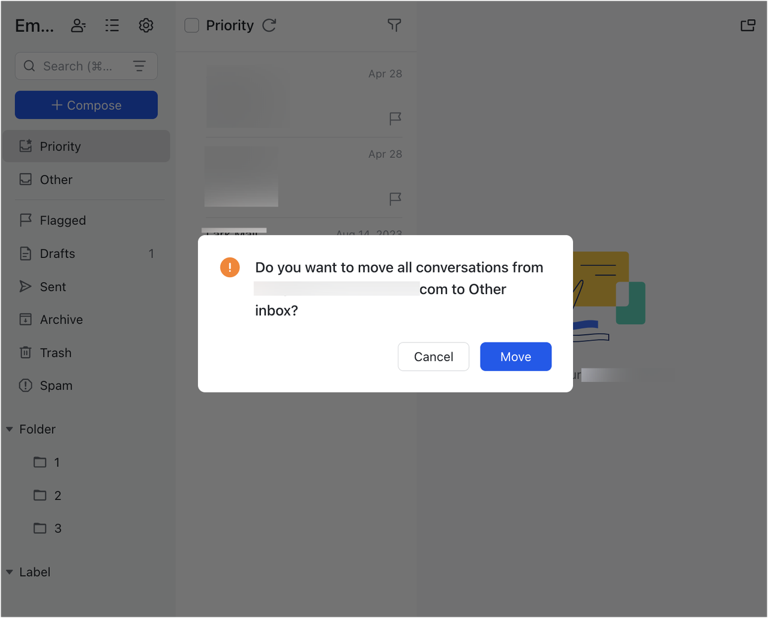Refresh the Priority inbox
This screenshot has height=618, width=768.
[269, 25]
